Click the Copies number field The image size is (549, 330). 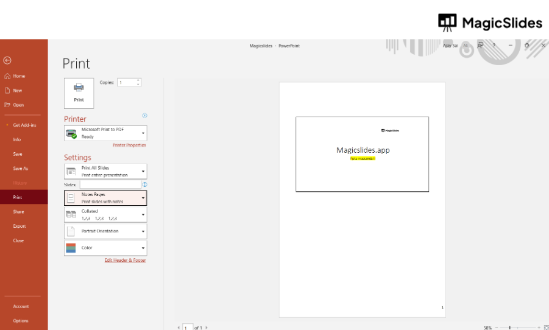click(x=127, y=82)
